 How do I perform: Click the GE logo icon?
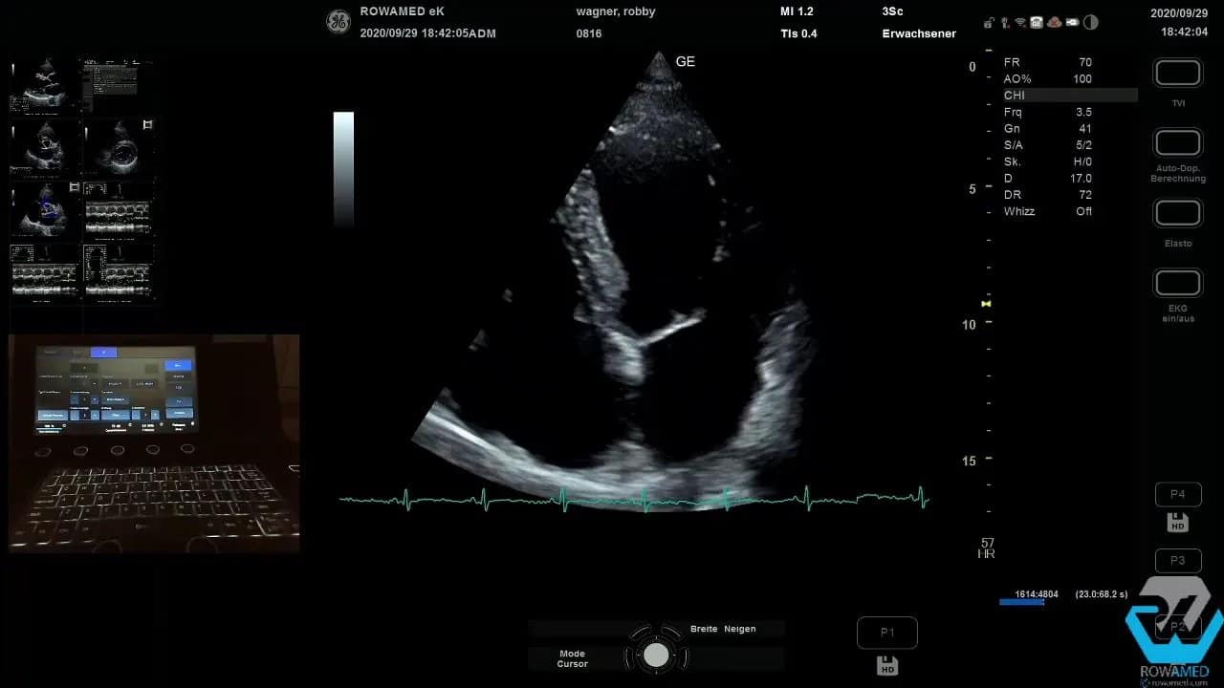point(339,22)
